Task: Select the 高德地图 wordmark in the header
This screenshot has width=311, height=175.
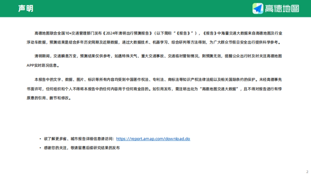Action: pyautogui.click(x=282, y=8)
